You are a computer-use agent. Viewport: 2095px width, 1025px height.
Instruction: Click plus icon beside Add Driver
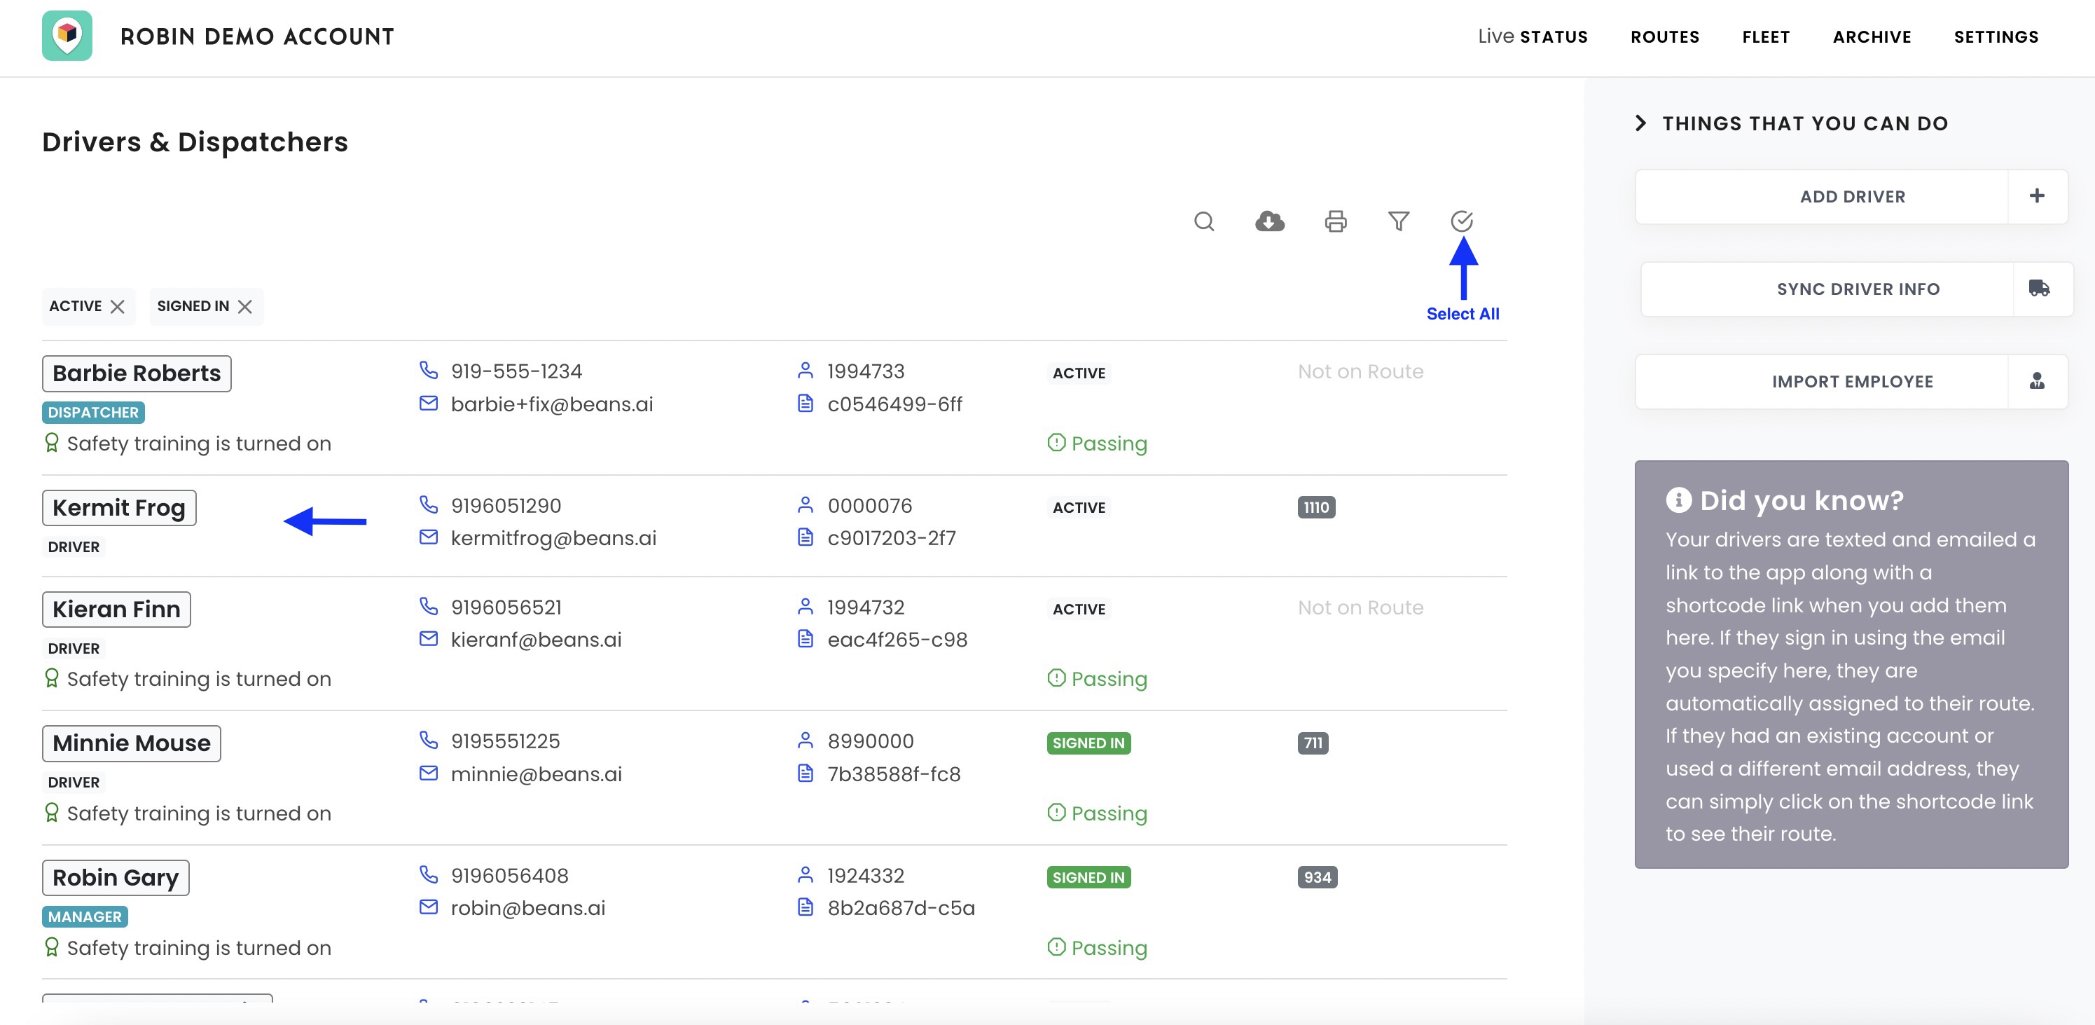point(2036,196)
